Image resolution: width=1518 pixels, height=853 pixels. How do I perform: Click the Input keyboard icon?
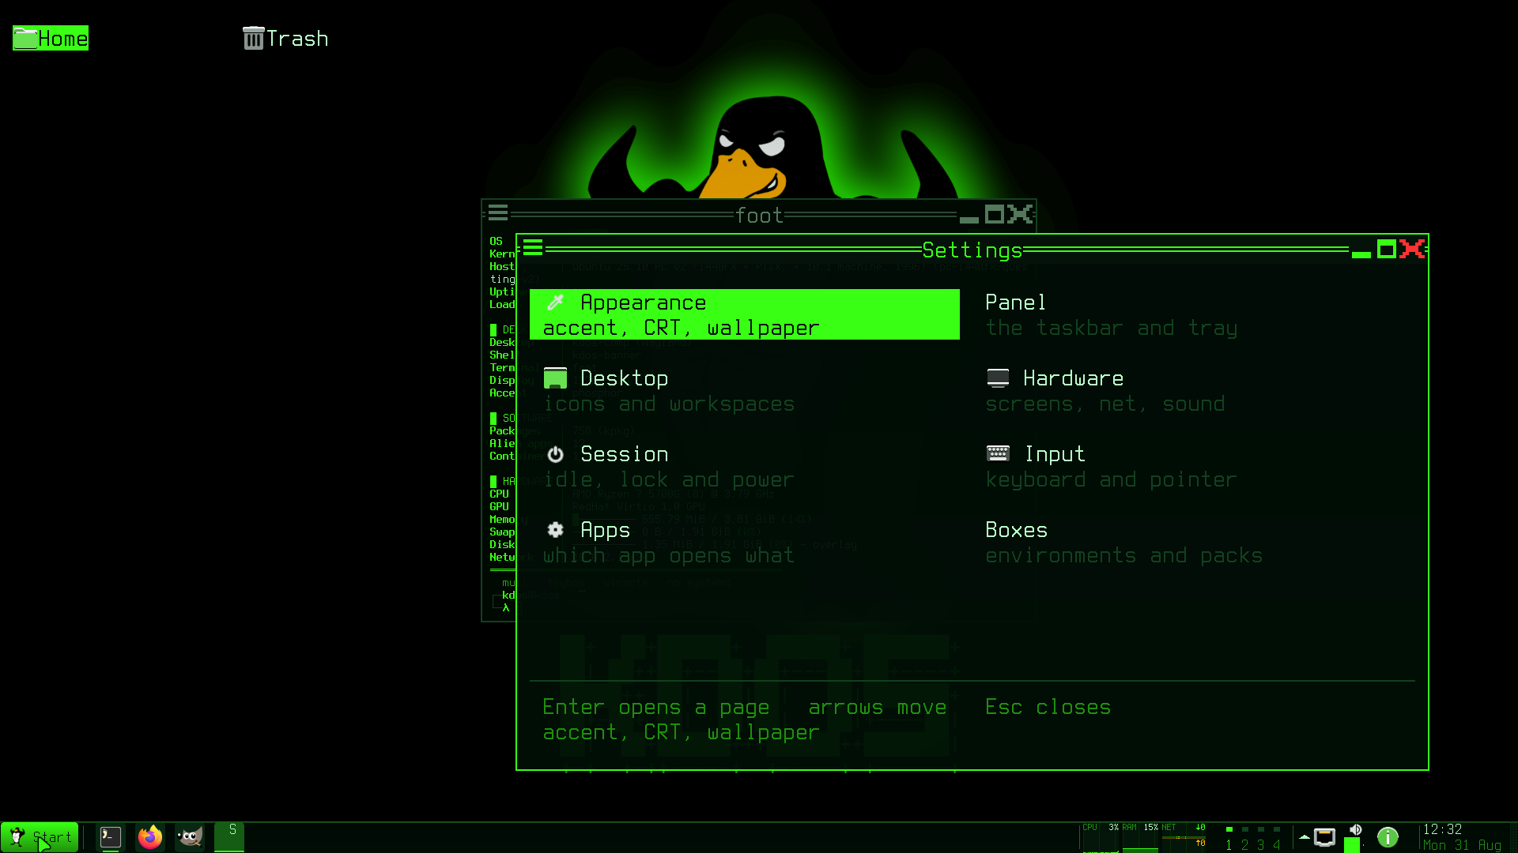[x=999, y=453]
